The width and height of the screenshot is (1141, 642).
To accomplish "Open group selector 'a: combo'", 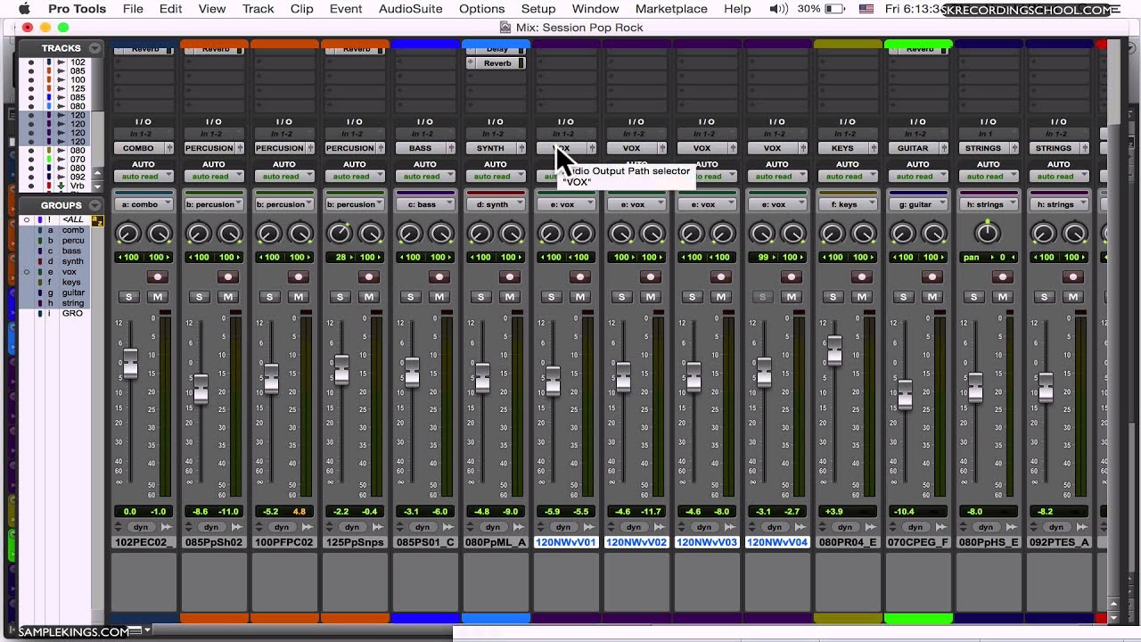I will [144, 204].
